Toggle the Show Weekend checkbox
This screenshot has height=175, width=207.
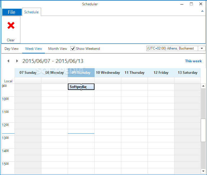(73, 48)
